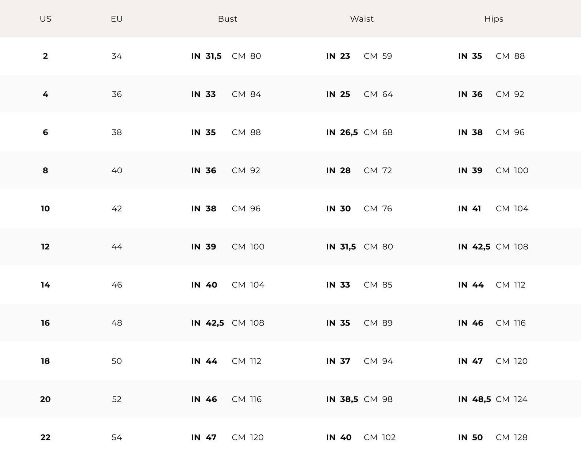Image resolution: width=581 pixels, height=465 pixels.
Task: Click hips value IN 42,5
Action: pos(474,246)
